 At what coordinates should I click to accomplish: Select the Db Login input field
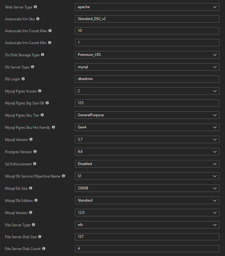tap(147, 79)
